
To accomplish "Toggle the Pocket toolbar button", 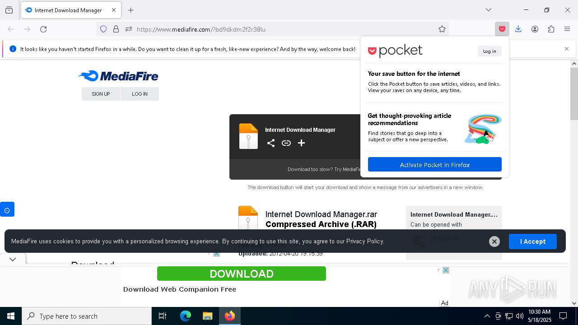I will point(502,29).
